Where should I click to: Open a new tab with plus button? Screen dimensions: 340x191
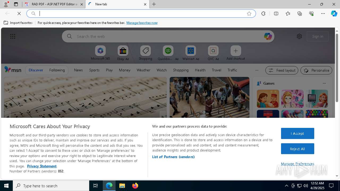[x=154, y=4]
